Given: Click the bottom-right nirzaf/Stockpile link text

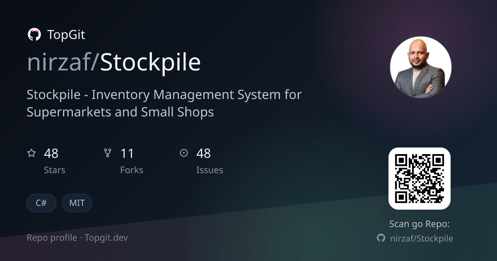Looking at the screenshot, I should (x=422, y=238).
